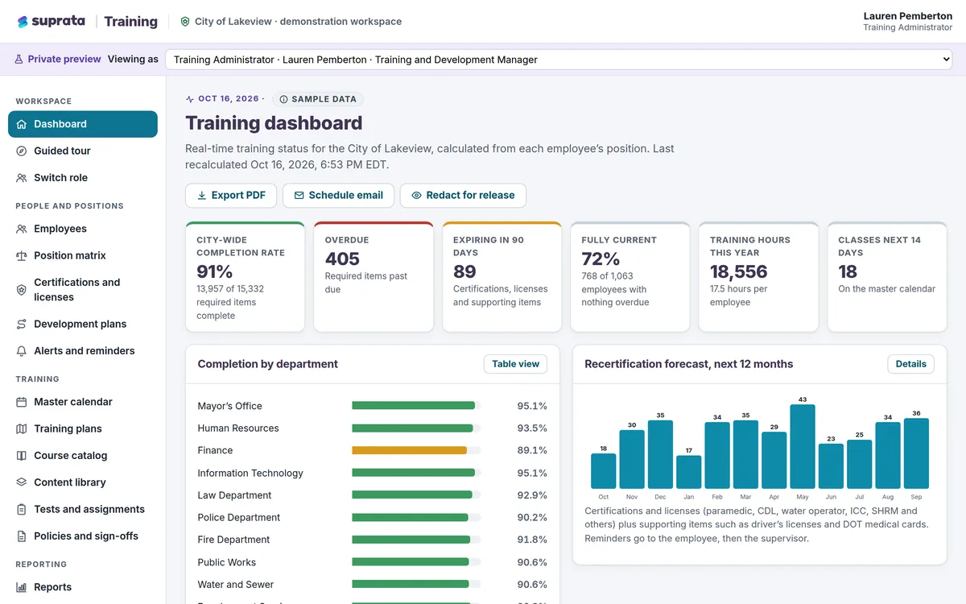Click the Employees sidebar icon
The height and width of the screenshot is (604, 966).
click(x=22, y=229)
